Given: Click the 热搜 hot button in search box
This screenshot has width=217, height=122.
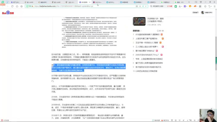Looking at the screenshot, I should click(x=170, y=6).
